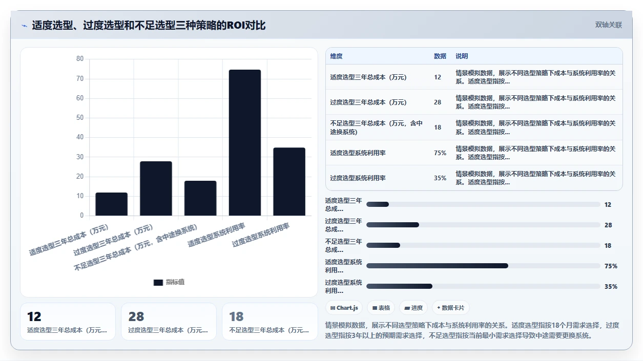Click the value 28 beside the progress bar
This screenshot has width=643, height=361.
pyautogui.click(x=608, y=225)
